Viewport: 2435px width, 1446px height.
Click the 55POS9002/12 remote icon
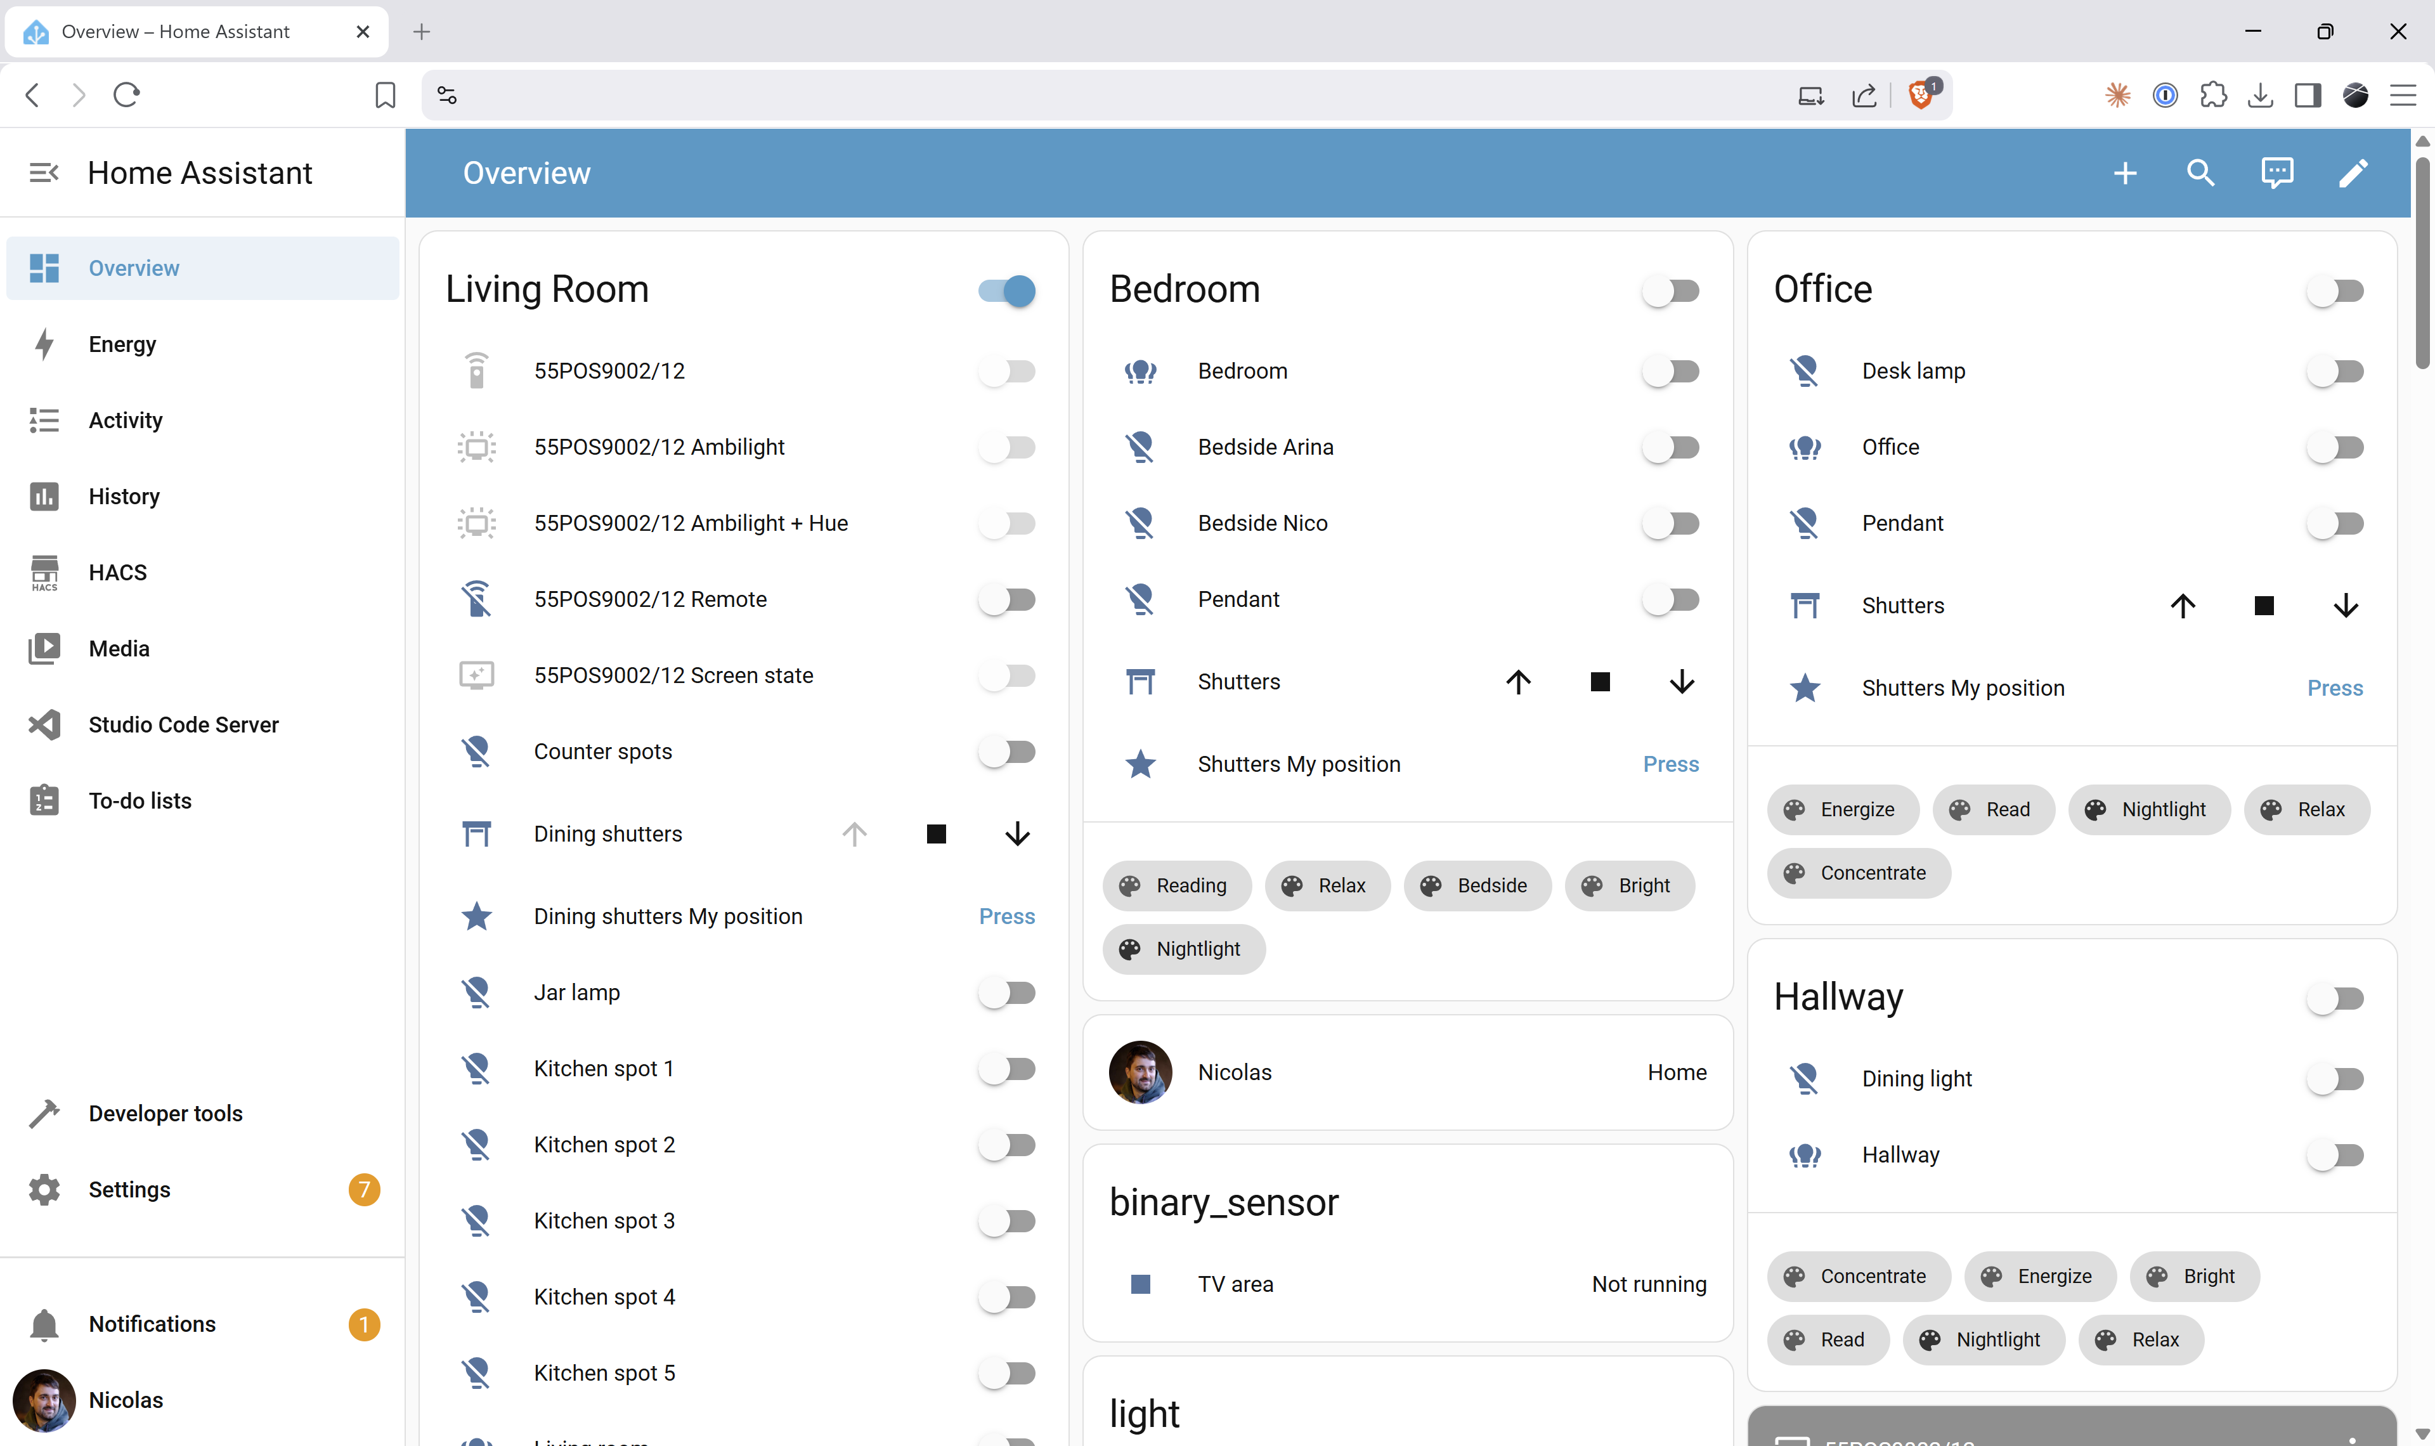point(476,371)
